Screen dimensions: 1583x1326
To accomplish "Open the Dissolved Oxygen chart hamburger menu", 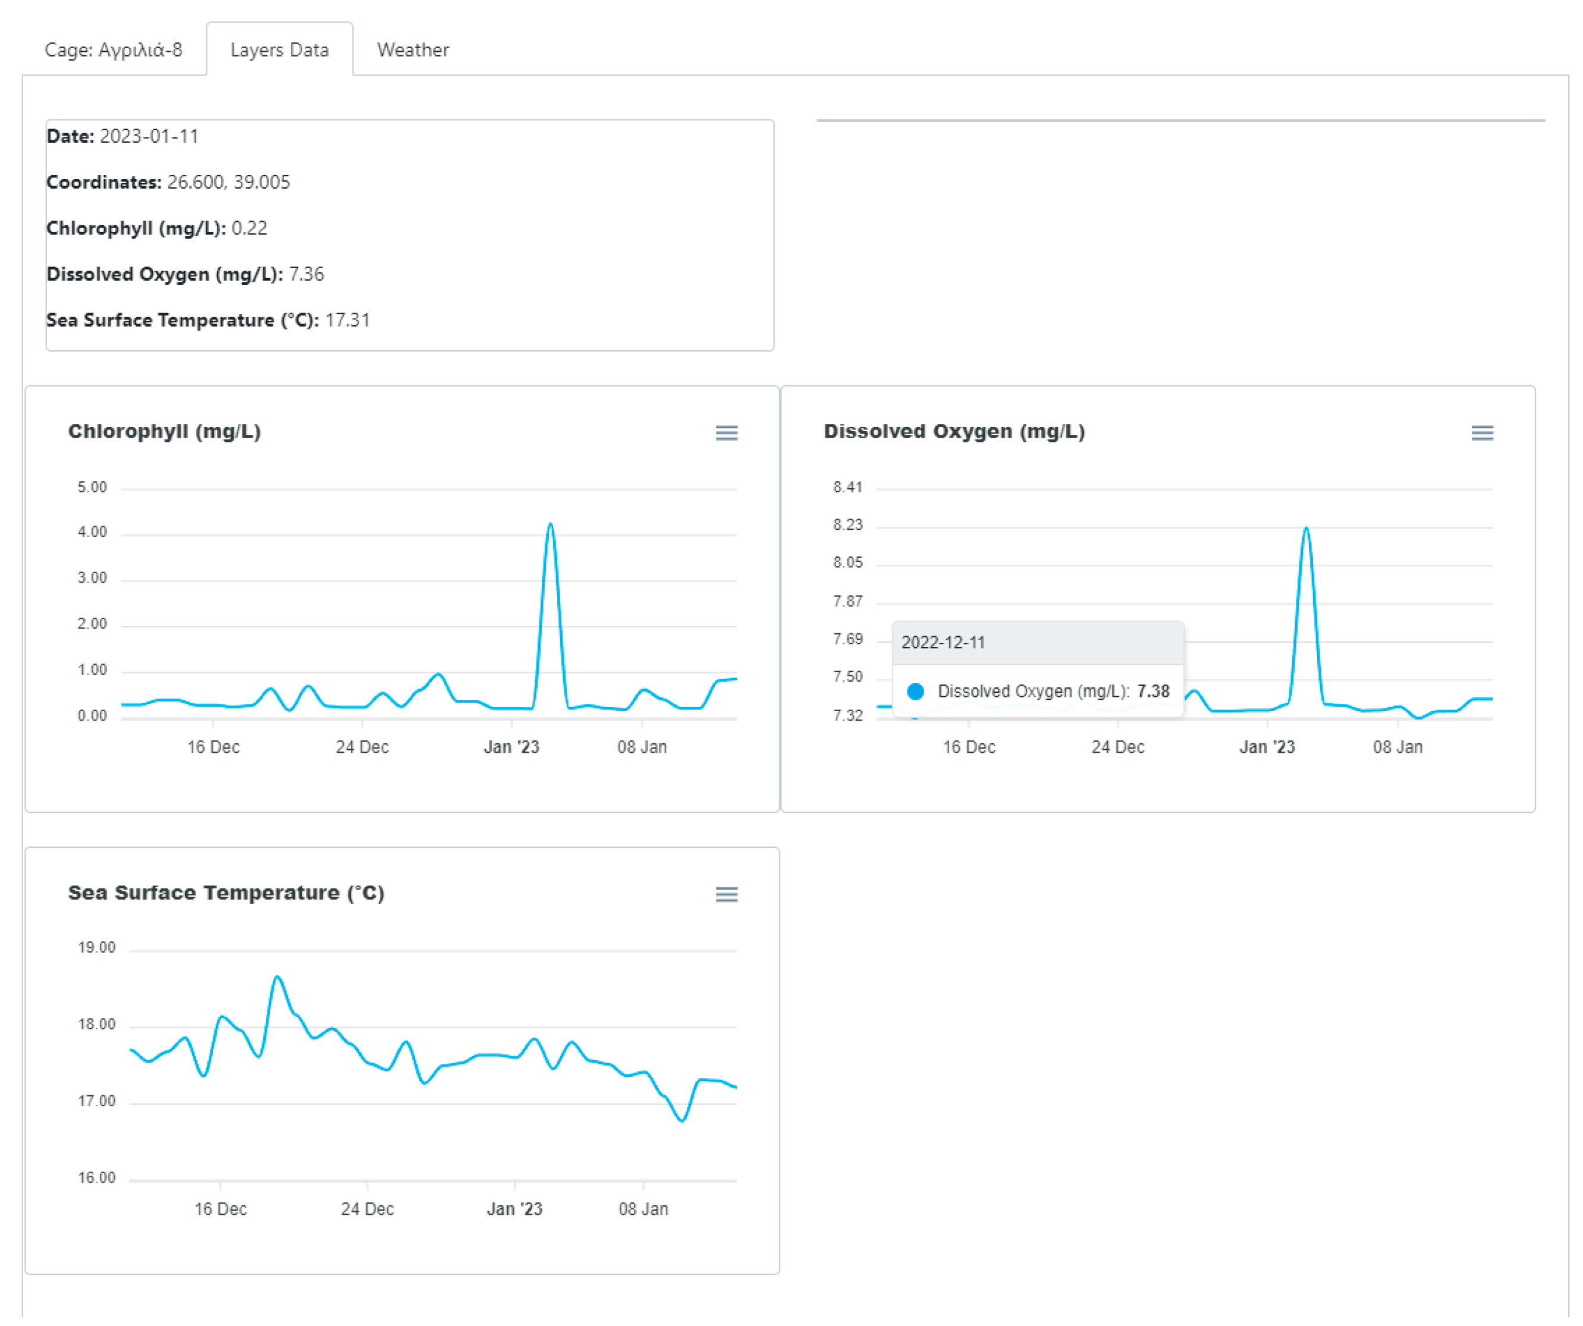I will point(1481,433).
